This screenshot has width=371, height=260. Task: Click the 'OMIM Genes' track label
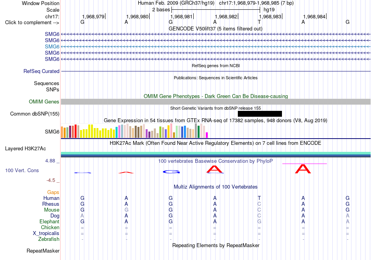coord(44,102)
